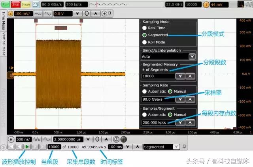Screen dimensions: 253x167
Task: Open the Time Meas side tab
Action: coord(4,21)
